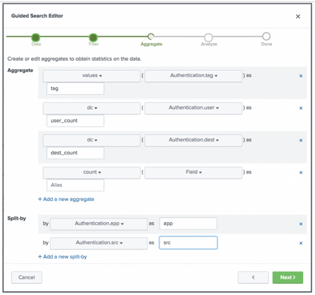Remove the Authentication.app split-by row

pyautogui.click(x=301, y=224)
